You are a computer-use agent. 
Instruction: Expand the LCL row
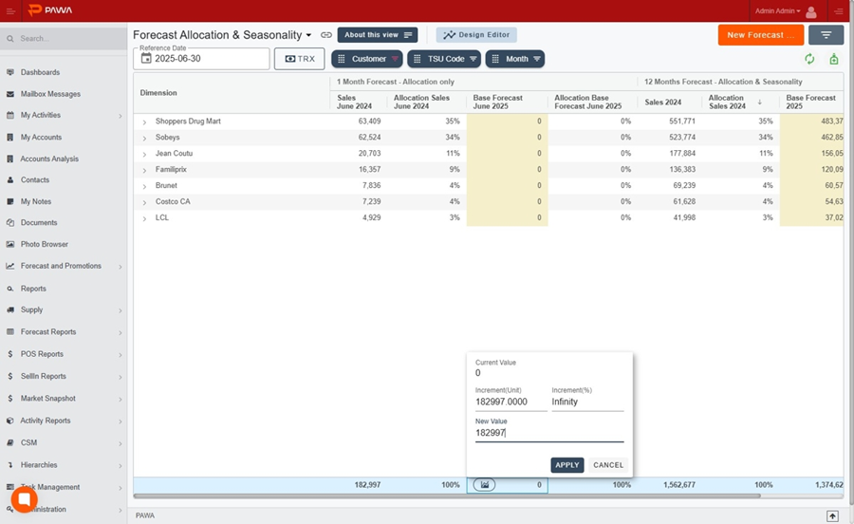click(x=144, y=218)
